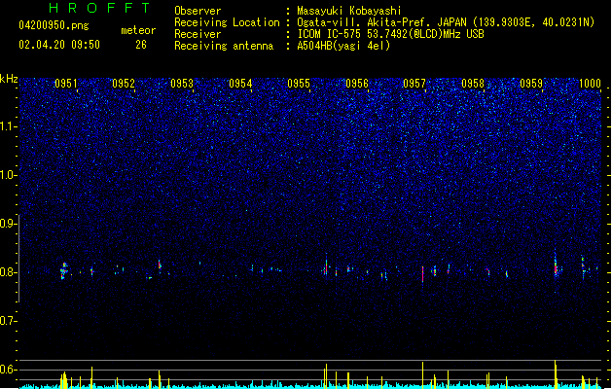Screen dimensions: 612x389
Task: Click the Ogata-vill. Akita-Pref. JAPAN location text
Action: coord(446,22)
